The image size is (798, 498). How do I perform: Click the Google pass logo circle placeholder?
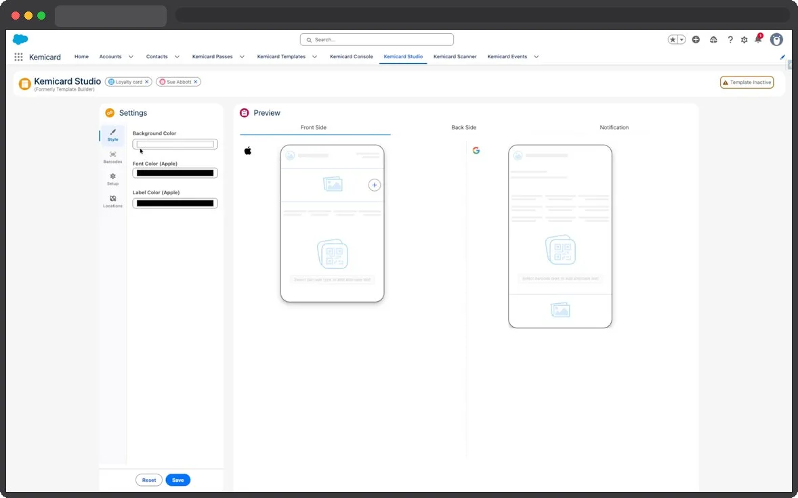coord(518,156)
